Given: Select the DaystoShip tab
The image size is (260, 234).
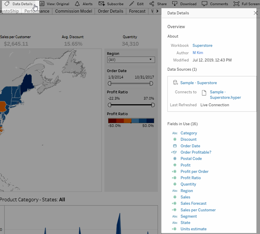Looking at the screenshot, I should (10, 11).
